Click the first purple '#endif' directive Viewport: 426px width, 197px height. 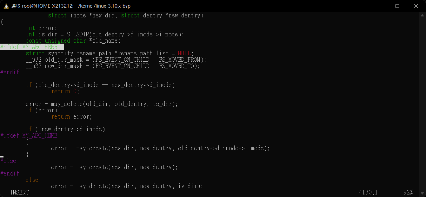[x=10, y=72]
